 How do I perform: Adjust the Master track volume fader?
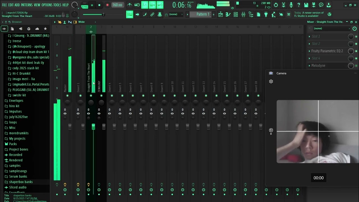[x=70, y=127]
